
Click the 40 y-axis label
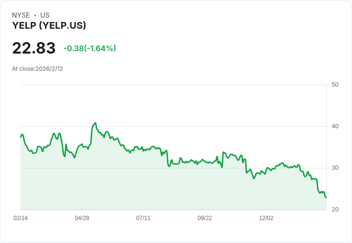335,126
